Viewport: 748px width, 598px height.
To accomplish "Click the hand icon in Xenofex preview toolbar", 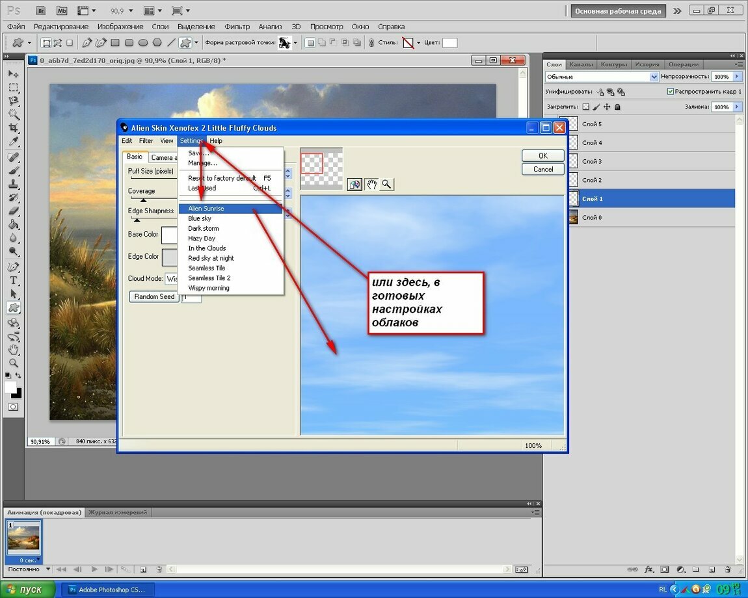I will tap(371, 185).
